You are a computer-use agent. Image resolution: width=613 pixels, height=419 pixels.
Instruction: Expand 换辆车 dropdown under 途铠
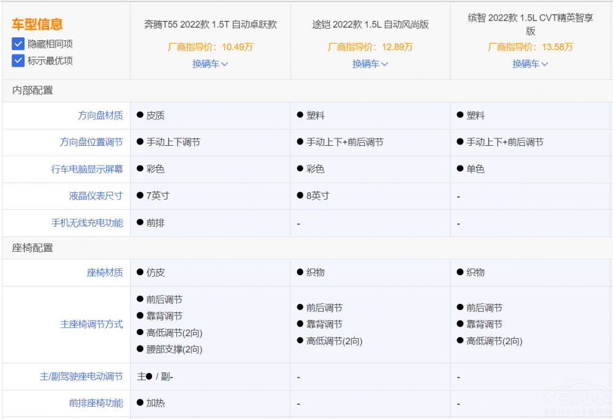click(x=370, y=64)
